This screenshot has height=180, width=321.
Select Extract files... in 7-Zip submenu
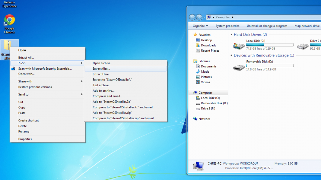tap(126, 69)
